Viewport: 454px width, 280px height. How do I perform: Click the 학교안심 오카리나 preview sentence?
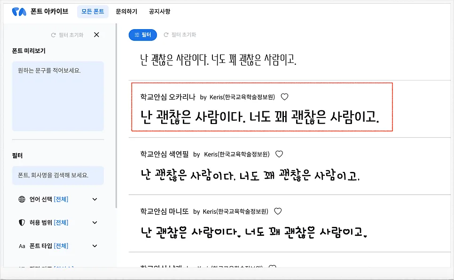pyautogui.click(x=260, y=117)
